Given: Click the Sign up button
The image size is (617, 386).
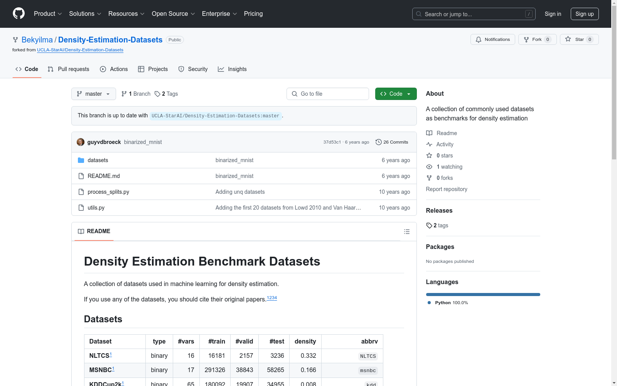Looking at the screenshot, I should [x=585, y=14].
